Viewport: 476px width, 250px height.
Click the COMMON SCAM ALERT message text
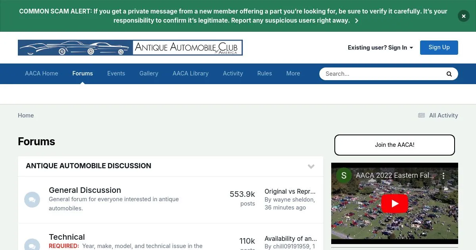(233, 16)
